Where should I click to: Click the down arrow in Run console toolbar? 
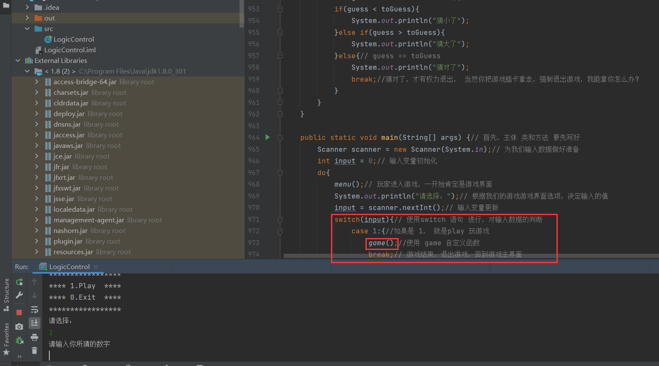(34, 295)
